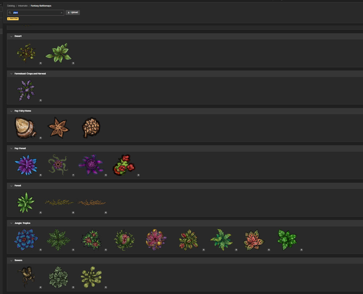Image resolution: width=363 pixels, height=294 pixels.
Task: Open the Fantasy Battlemaps breadcrumb
Action: 41,6
